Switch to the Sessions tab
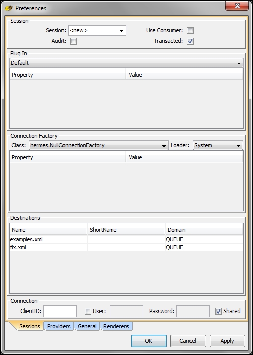The width and height of the screenshot is (253, 355). (30, 326)
